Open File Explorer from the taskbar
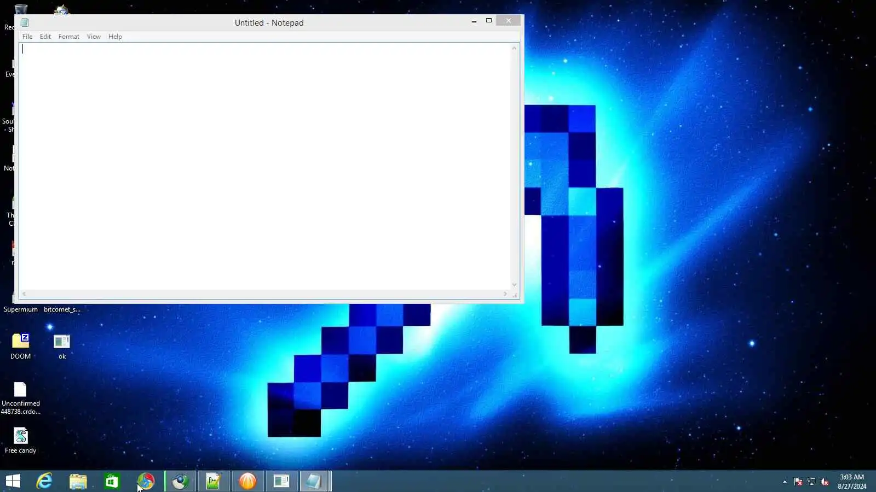The width and height of the screenshot is (876, 492). (x=78, y=481)
